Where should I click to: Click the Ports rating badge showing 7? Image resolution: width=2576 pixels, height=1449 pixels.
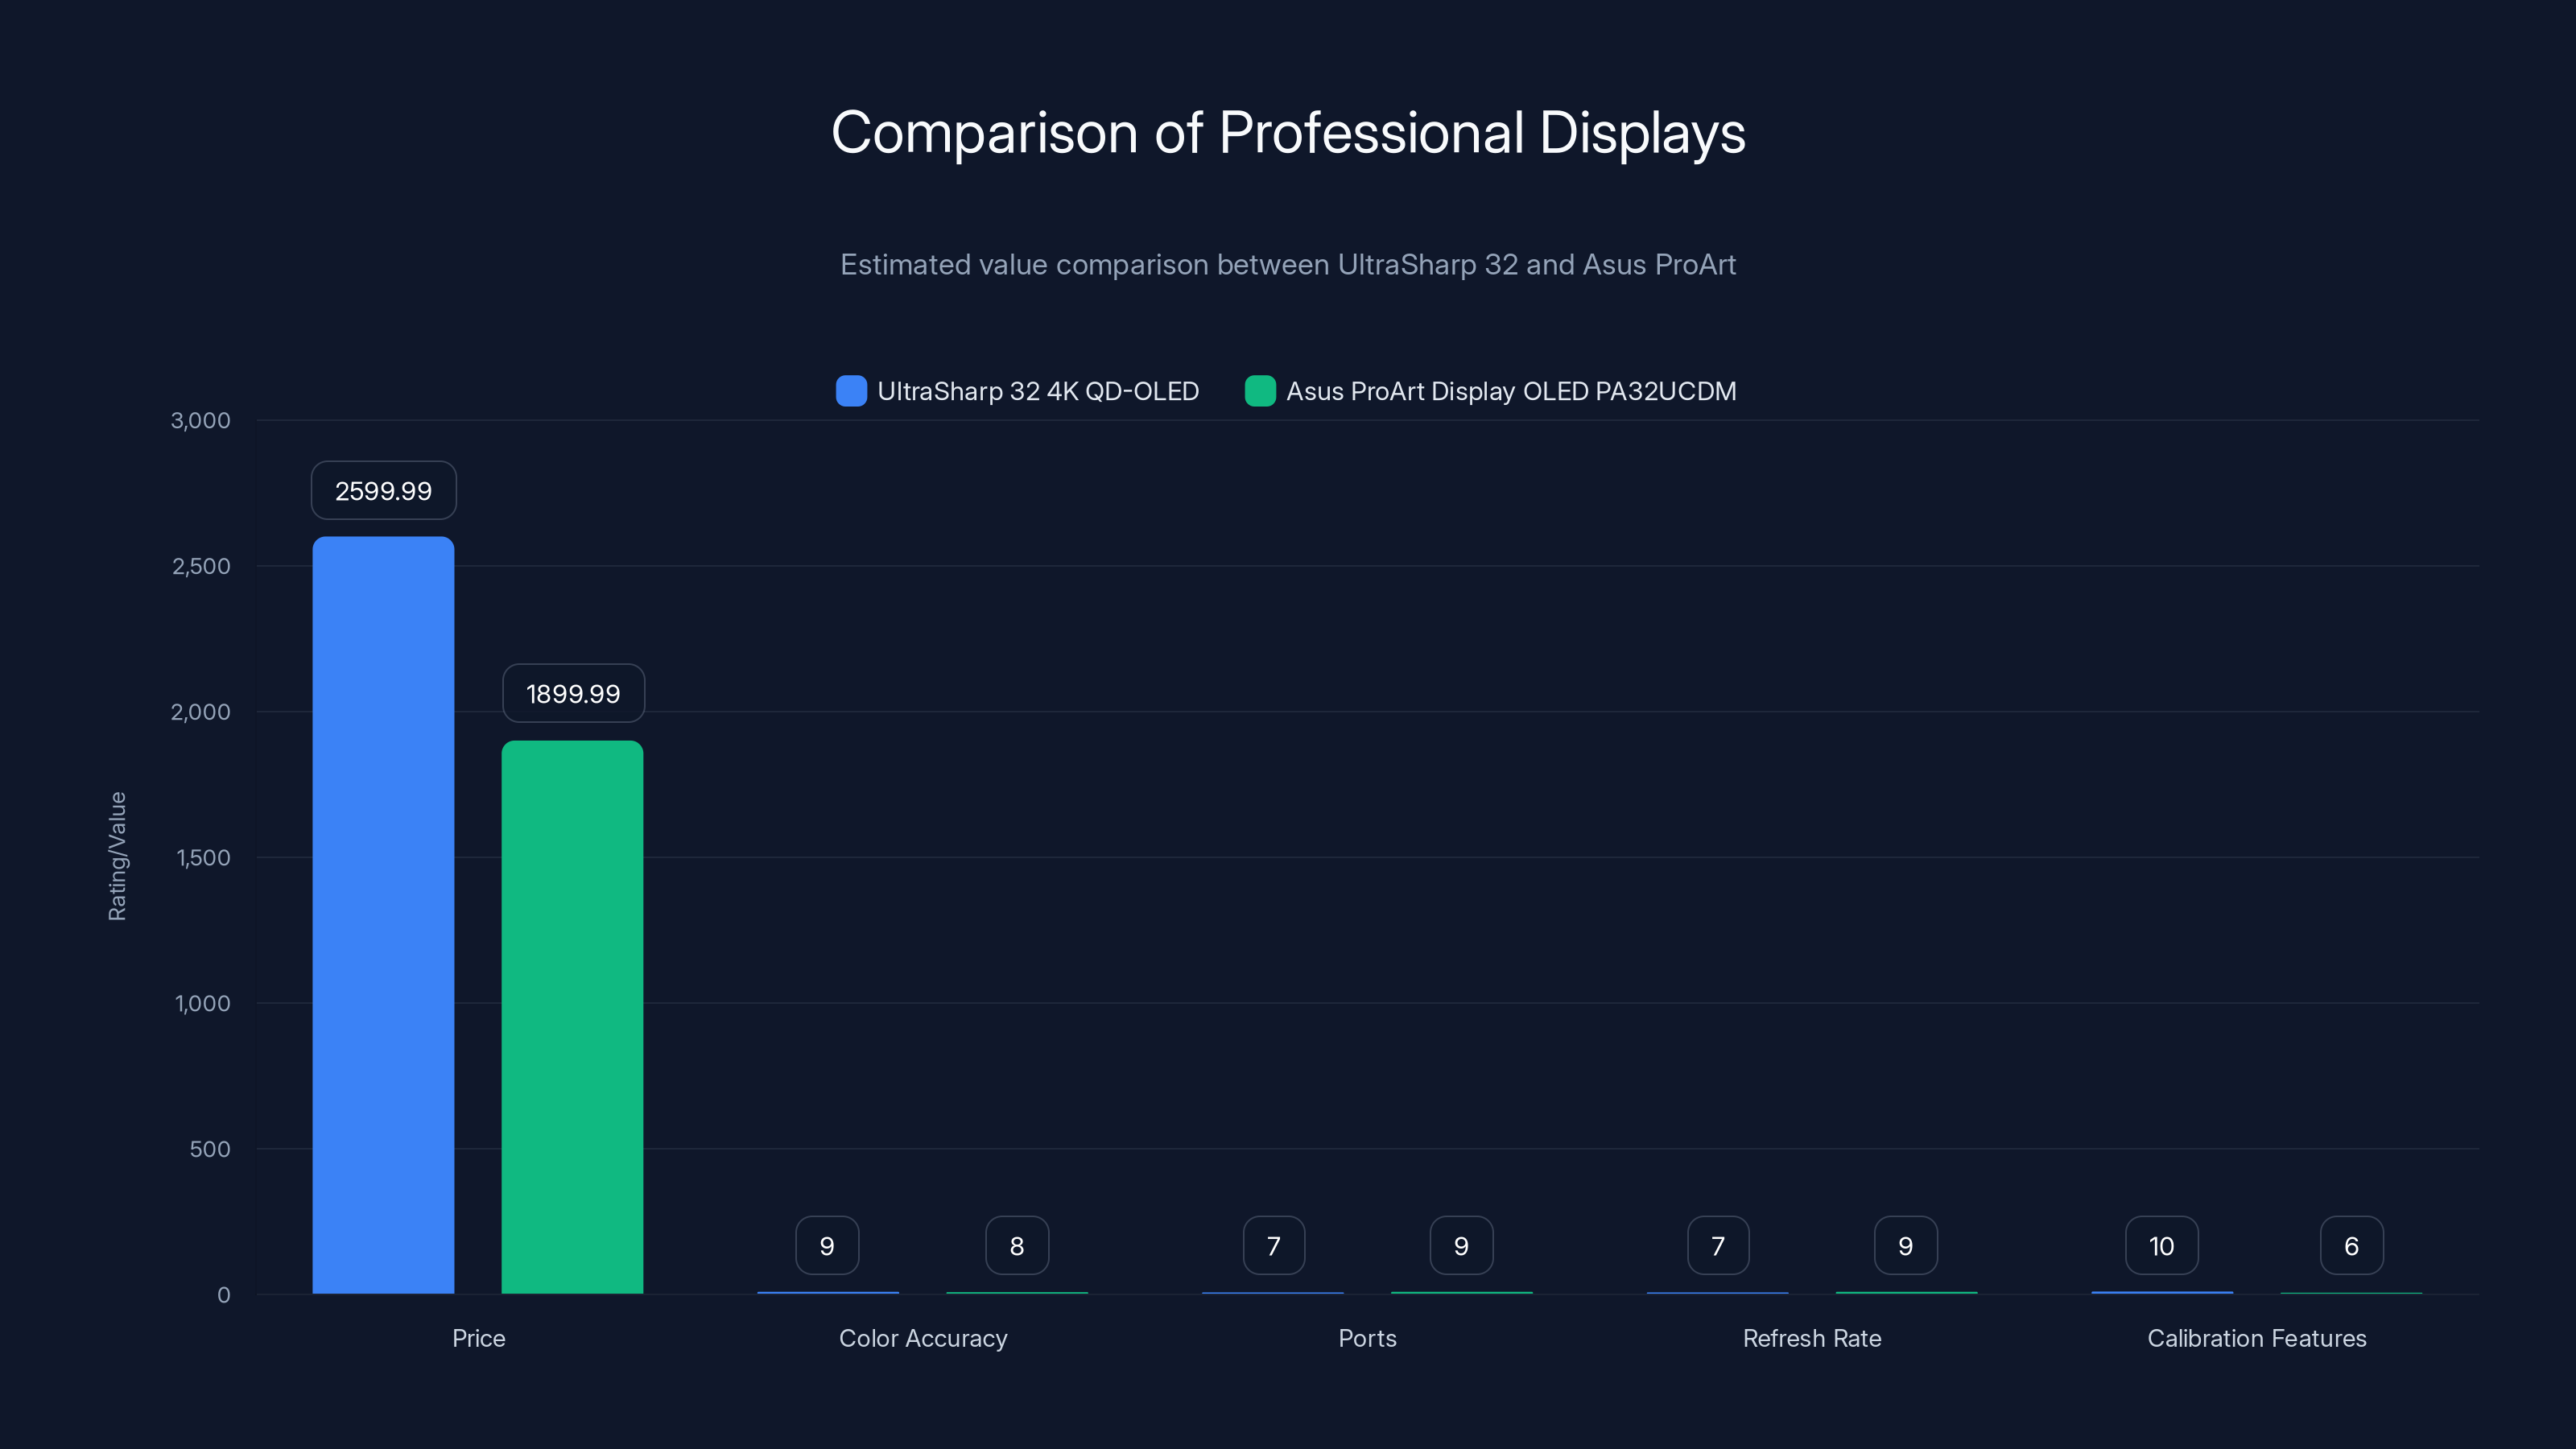pos(1273,1245)
